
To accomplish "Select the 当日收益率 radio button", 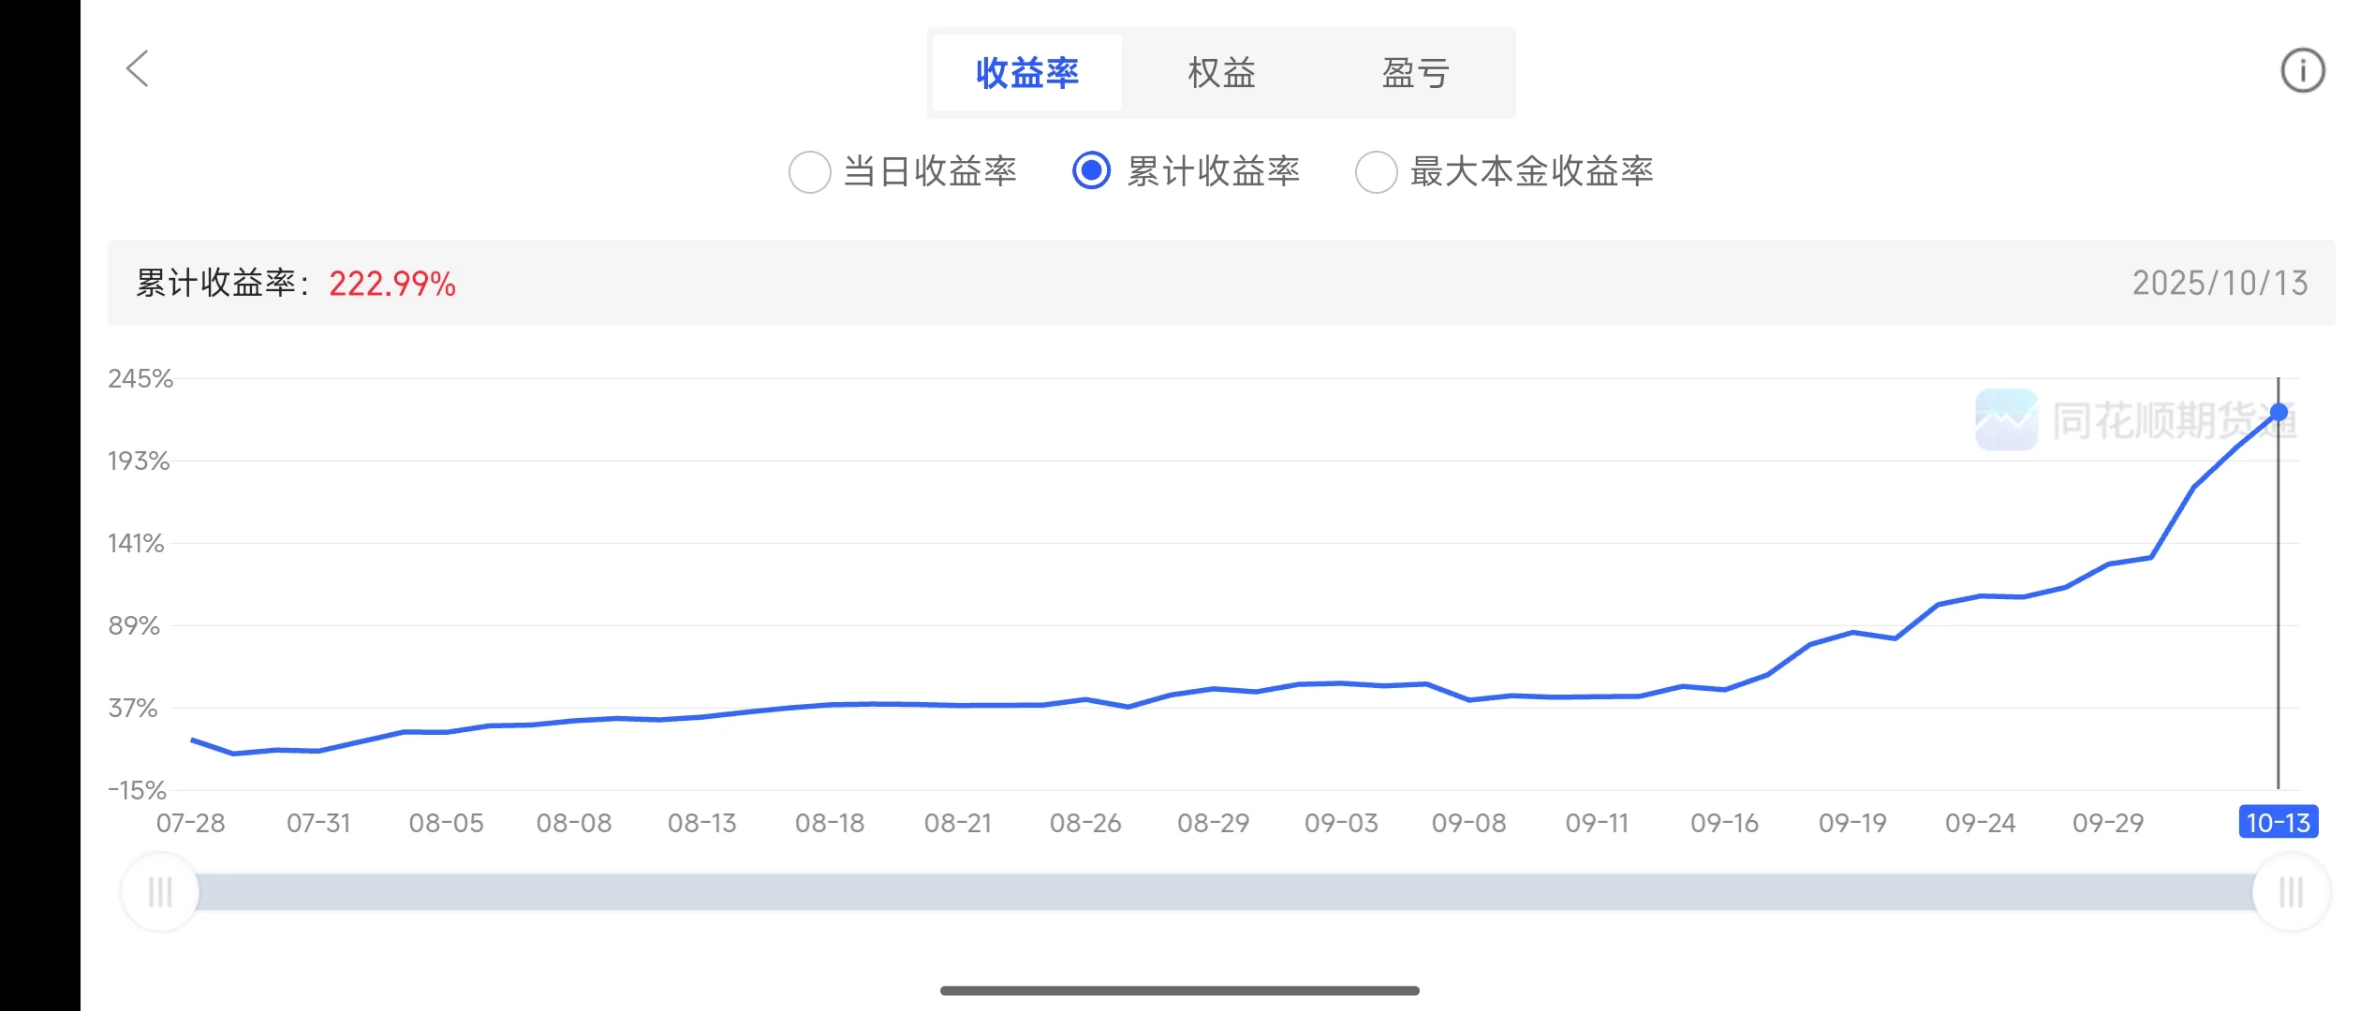I will pyautogui.click(x=810, y=172).
